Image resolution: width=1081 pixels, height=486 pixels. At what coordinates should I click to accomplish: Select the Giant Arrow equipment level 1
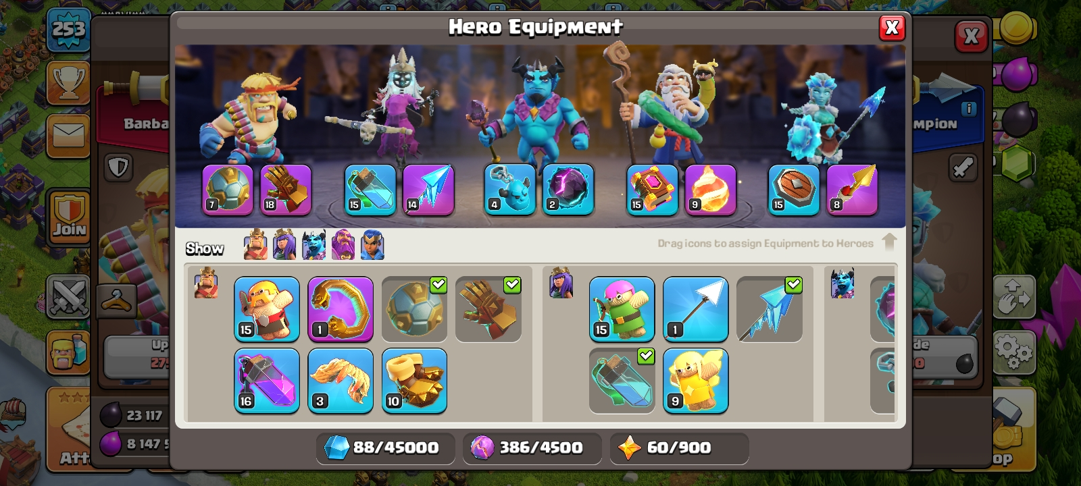point(696,309)
